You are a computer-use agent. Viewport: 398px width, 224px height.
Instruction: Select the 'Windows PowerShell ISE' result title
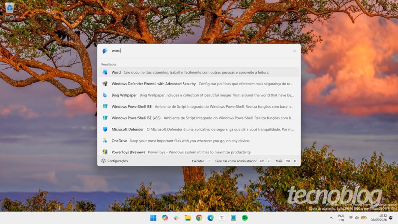coord(131,107)
